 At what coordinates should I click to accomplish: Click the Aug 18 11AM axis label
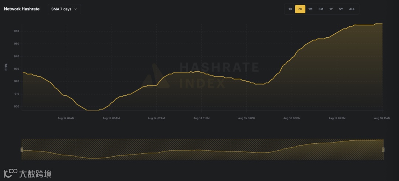point(382,118)
